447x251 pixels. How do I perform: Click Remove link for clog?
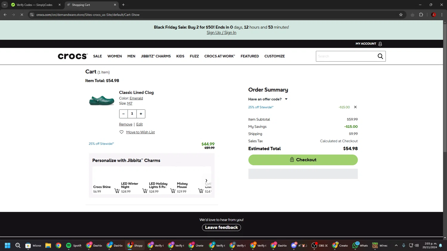125,124
